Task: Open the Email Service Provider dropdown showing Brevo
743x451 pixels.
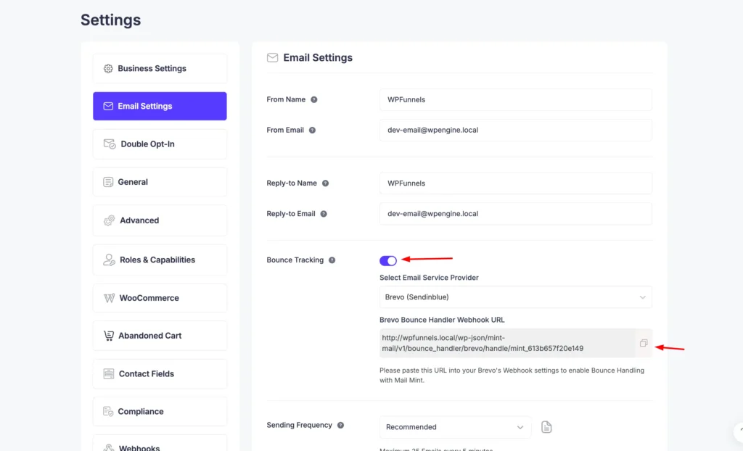Action: point(515,297)
